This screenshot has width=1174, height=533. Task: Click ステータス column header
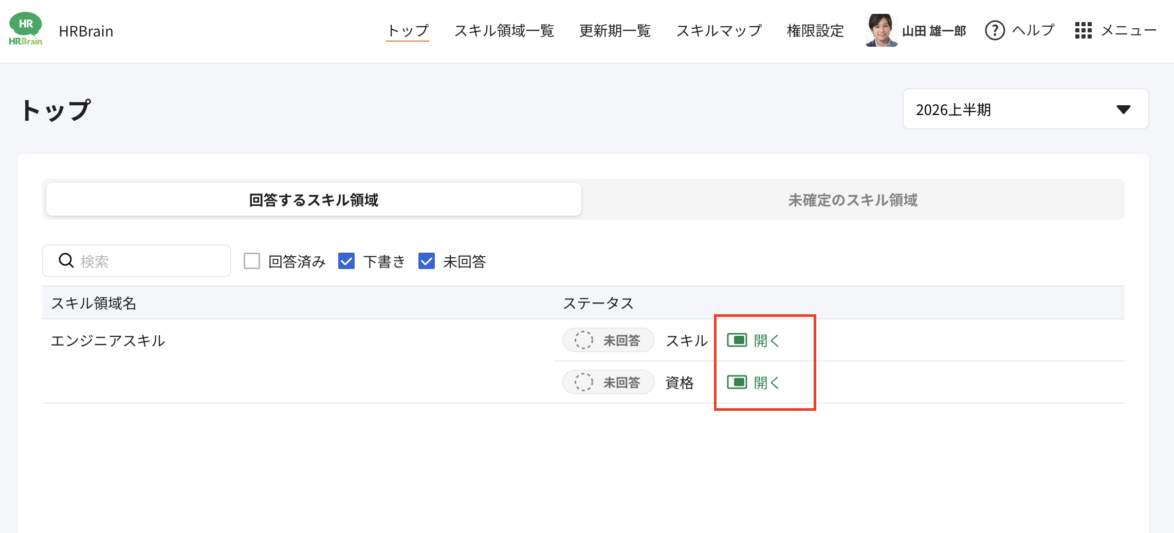pos(598,303)
